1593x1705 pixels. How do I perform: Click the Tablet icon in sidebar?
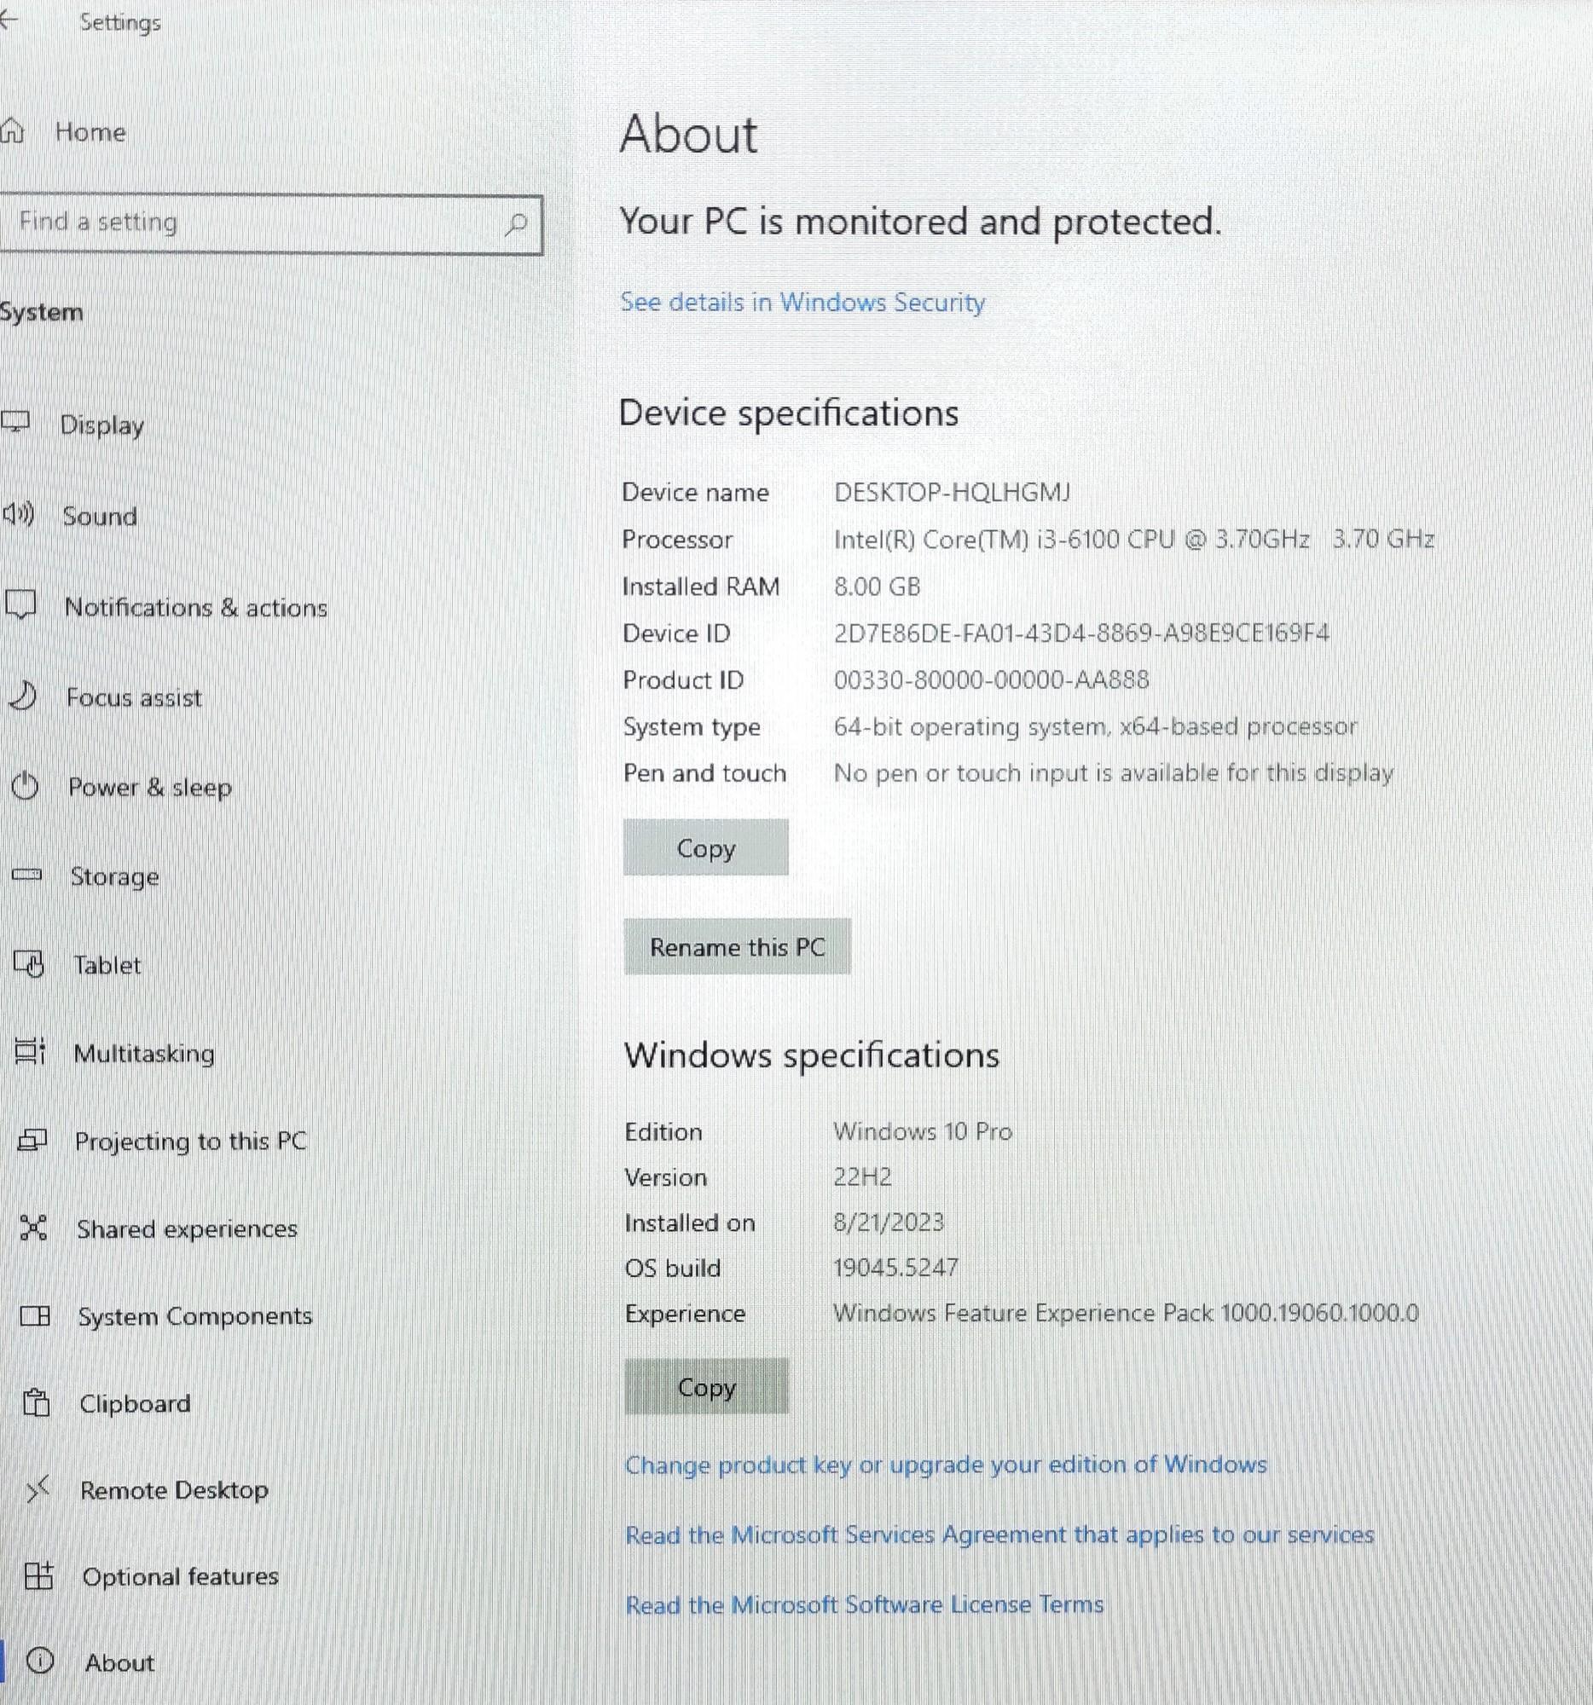28,963
